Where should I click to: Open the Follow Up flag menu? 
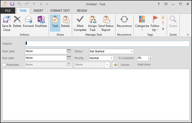click(x=155, y=23)
